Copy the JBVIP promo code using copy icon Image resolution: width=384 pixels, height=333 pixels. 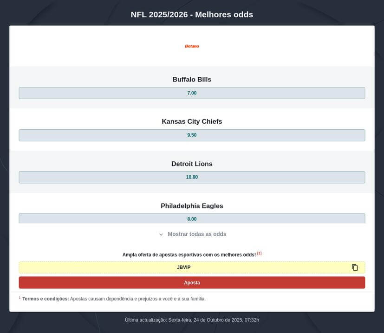coord(355,267)
